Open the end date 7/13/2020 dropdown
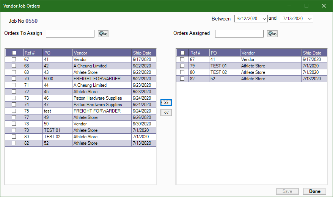333x197 pixels. (x=310, y=19)
